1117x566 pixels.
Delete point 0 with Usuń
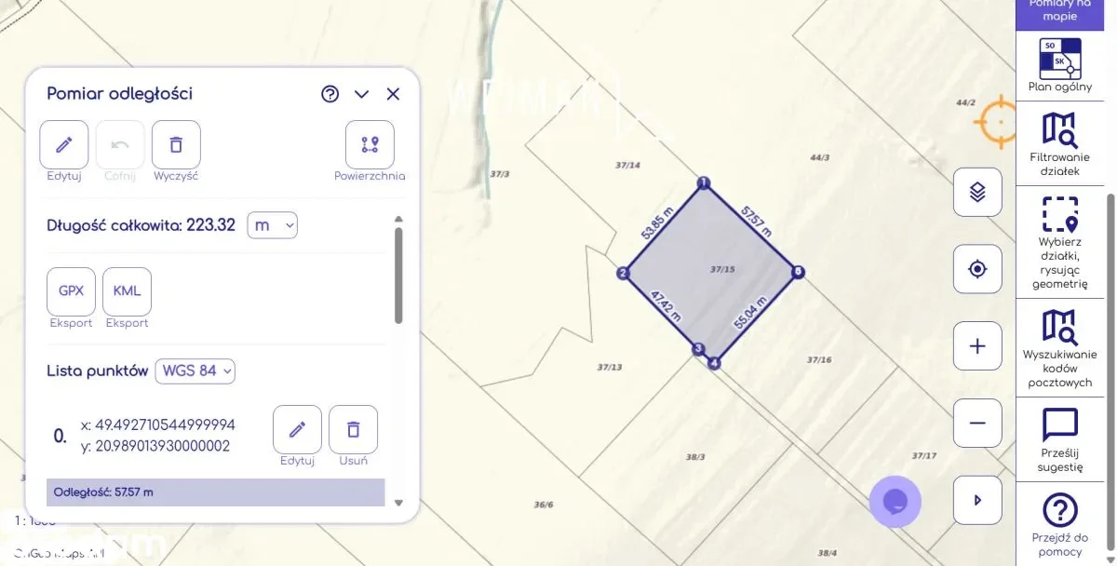(353, 430)
